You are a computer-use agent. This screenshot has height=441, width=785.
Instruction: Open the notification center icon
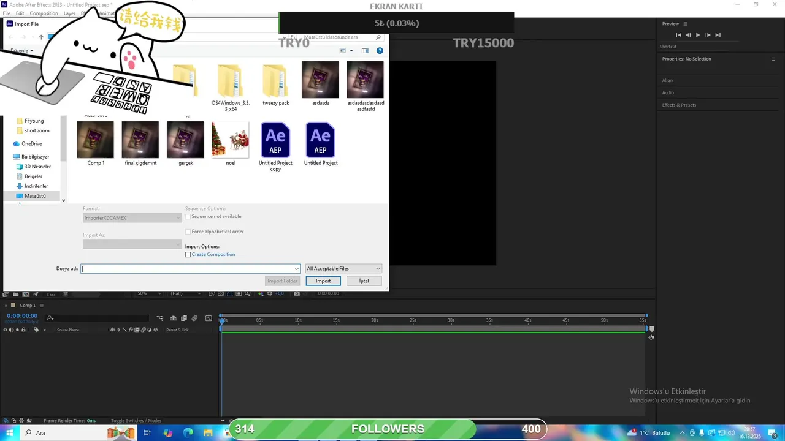point(773,433)
